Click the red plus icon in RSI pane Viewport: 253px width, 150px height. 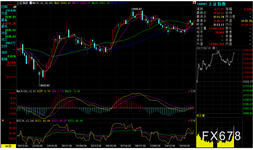(189, 121)
